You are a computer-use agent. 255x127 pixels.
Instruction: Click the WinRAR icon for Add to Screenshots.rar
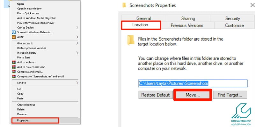click(x=14, y=67)
